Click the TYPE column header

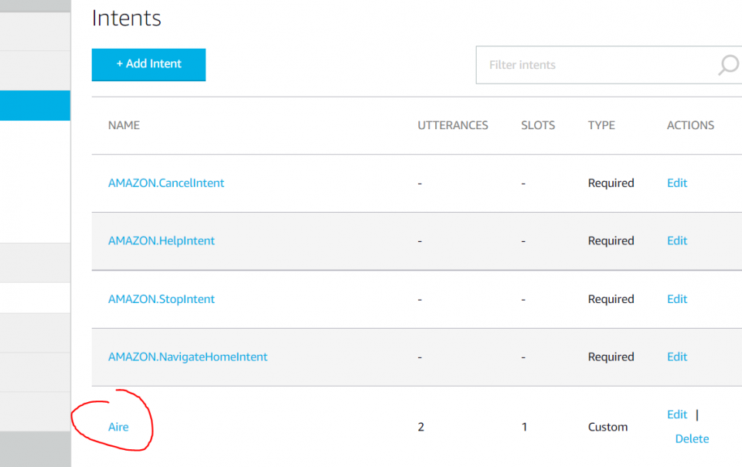[x=601, y=125]
